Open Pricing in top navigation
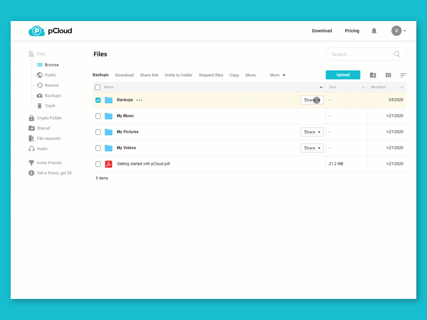The image size is (427, 320). [x=352, y=31]
